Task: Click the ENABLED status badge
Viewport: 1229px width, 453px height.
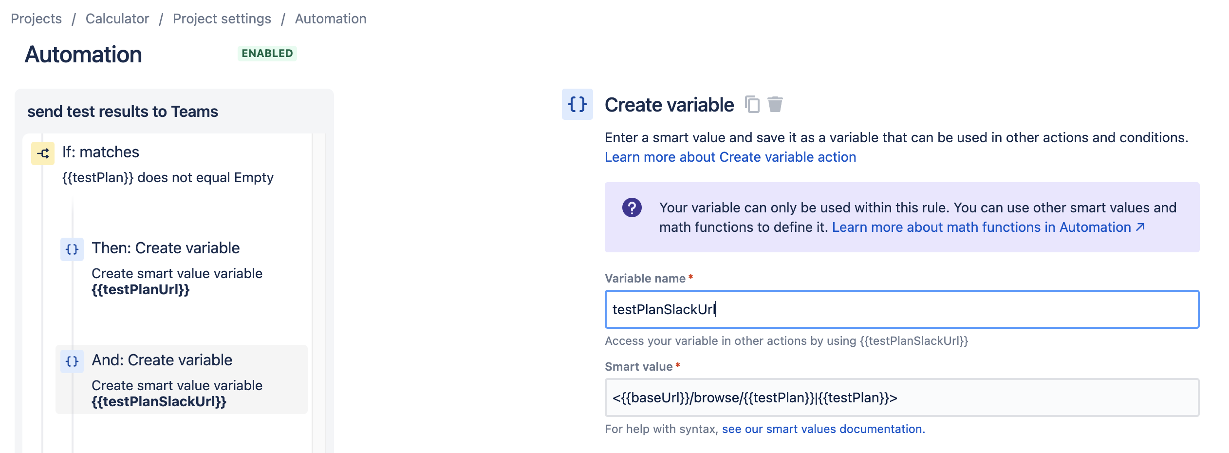Action: [x=267, y=53]
